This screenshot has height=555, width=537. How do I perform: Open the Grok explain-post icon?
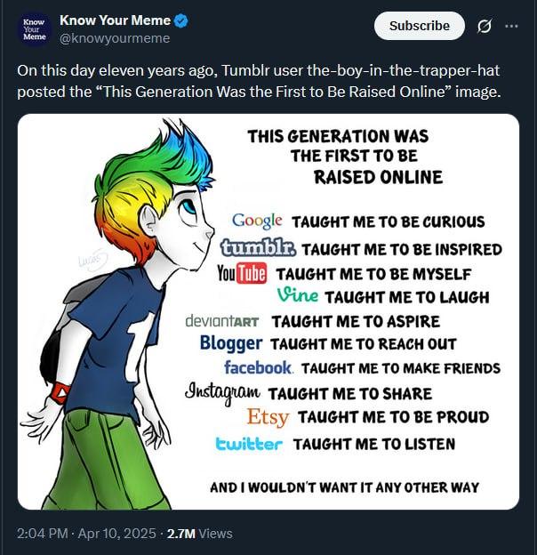click(x=485, y=26)
